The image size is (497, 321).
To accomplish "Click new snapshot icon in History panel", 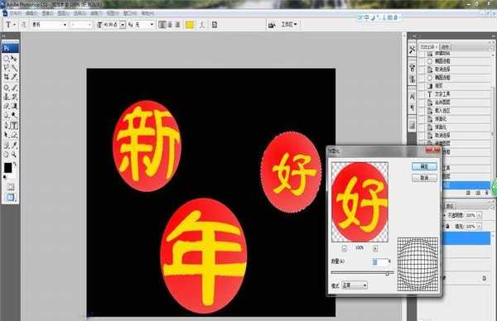I will pos(478,193).
